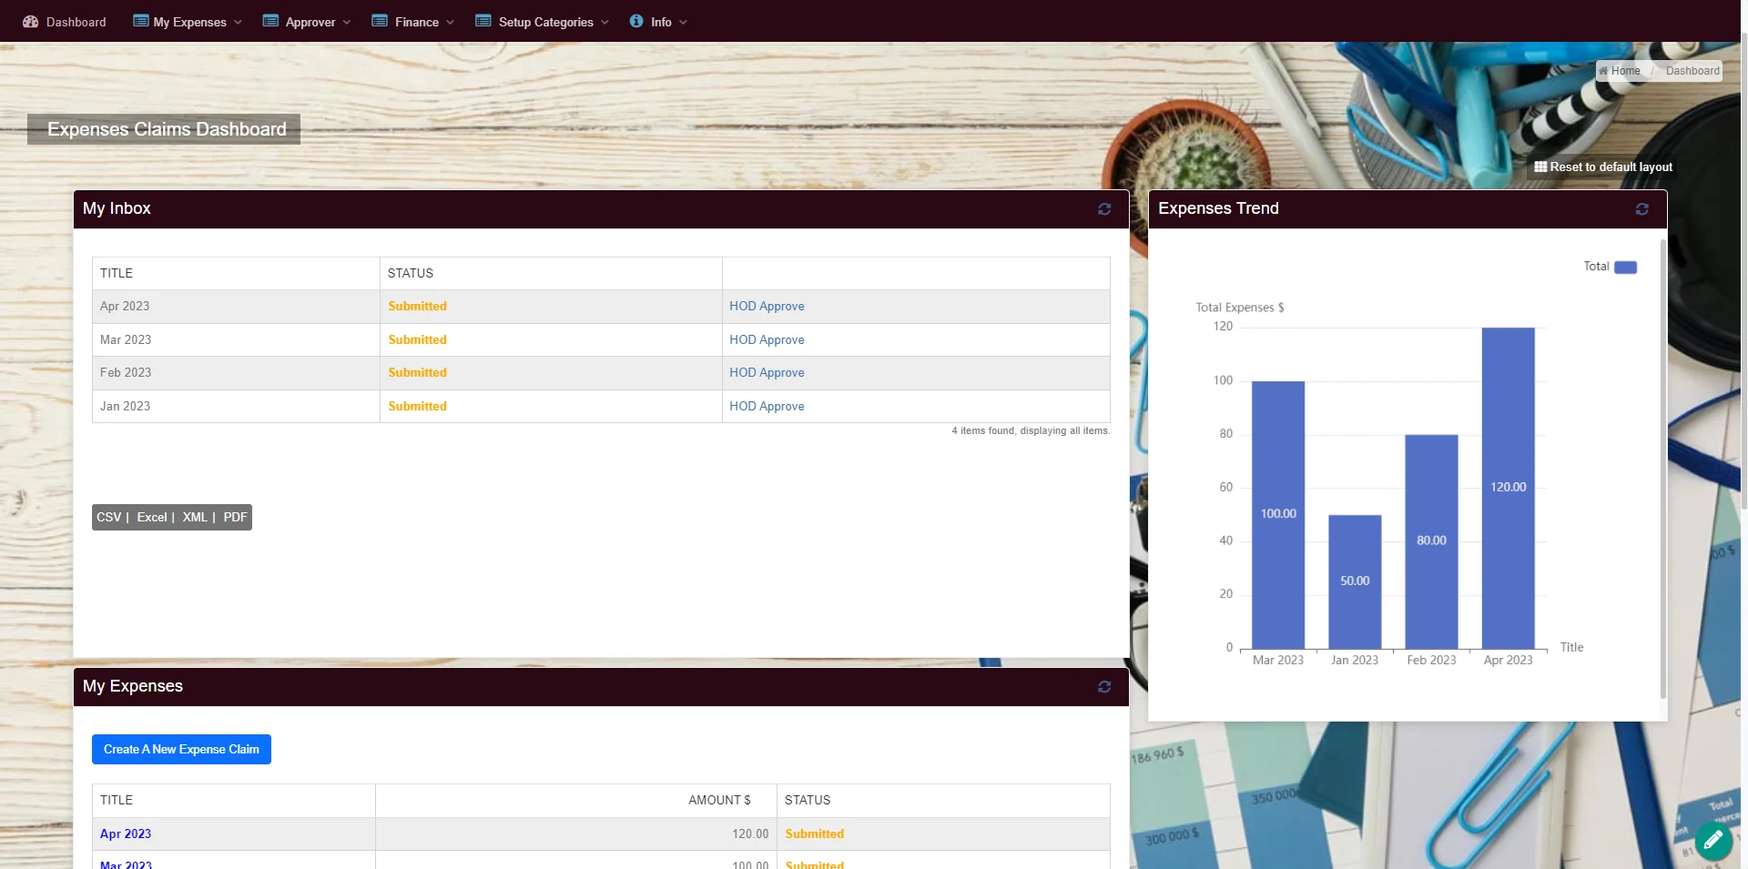Reset to default layout
The height and width of the screenshot is (869, 1748).
(1603, 167)
